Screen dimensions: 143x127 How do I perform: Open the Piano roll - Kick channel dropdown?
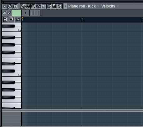(84, 6)
